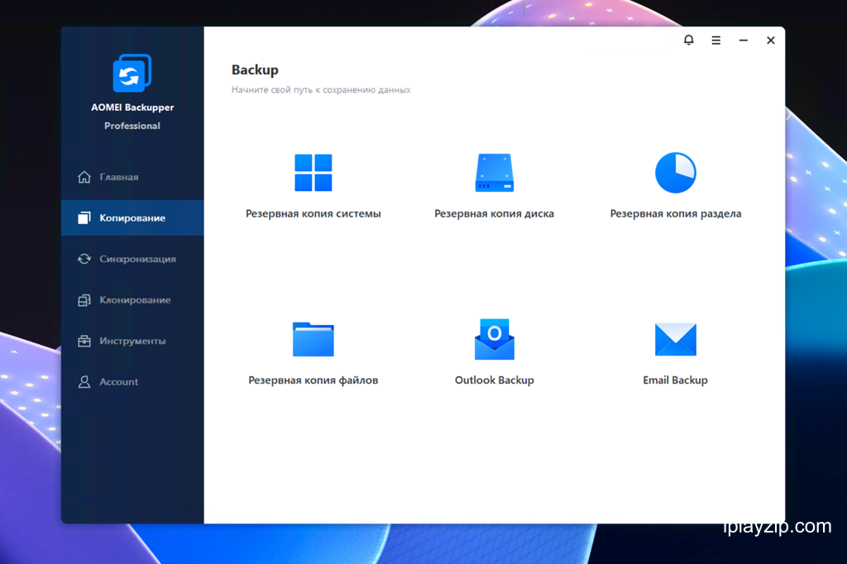Click the Клонирование clone icon
The width and height of the screenshot is (847, 564).
click(84, 300)
